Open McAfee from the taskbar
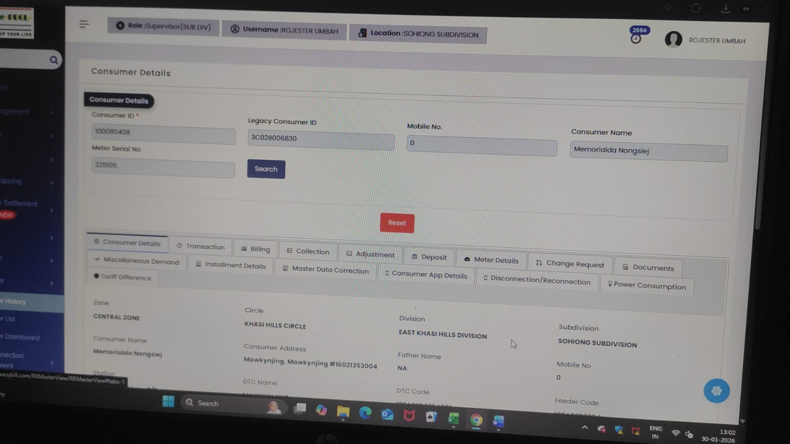This screenshot has height=444, width=790. pos(409,415)
